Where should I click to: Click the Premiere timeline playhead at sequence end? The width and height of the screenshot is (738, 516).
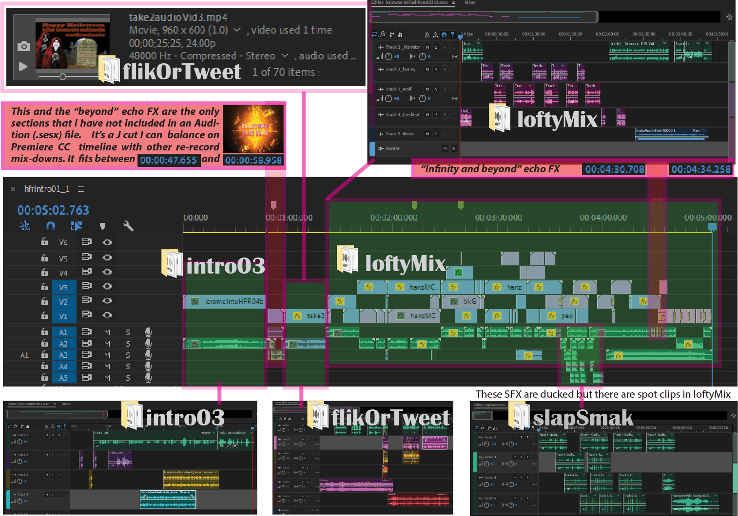click(712, 227)
